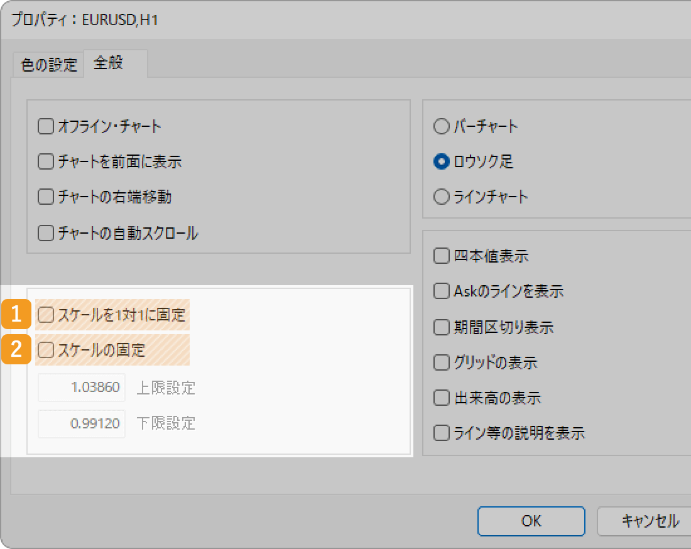This screenshot has height=549, width=691.
Task: Select ロウソク足 radio button
Action: pyautogui.click(x=442, y=161)
